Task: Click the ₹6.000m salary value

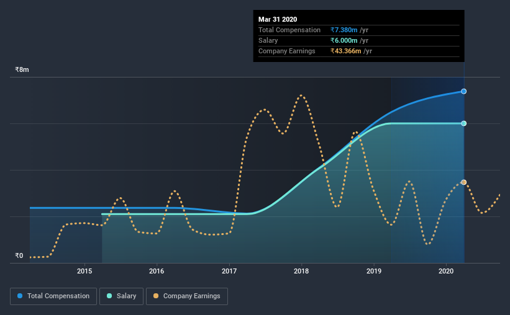Action: 344,40
